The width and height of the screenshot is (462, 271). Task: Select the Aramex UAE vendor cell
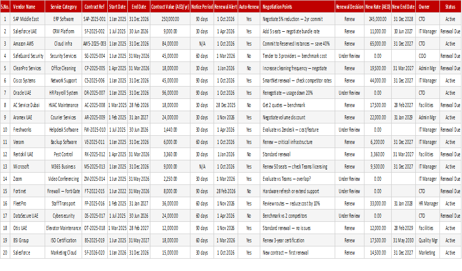click(27, 117)
